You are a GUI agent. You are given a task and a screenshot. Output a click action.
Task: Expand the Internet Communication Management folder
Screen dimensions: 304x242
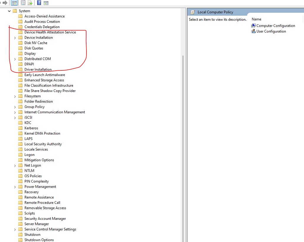[15, 112]
